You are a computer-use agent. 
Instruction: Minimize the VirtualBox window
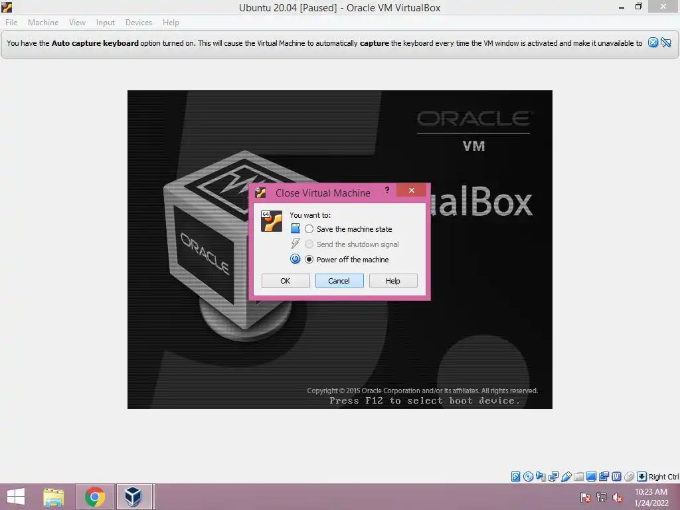click(622, 7)
